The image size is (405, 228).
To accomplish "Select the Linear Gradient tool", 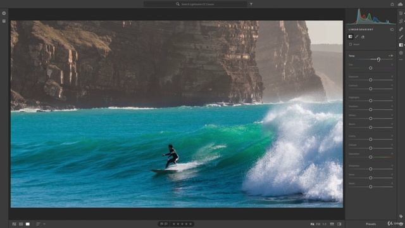I will point(401,45).
